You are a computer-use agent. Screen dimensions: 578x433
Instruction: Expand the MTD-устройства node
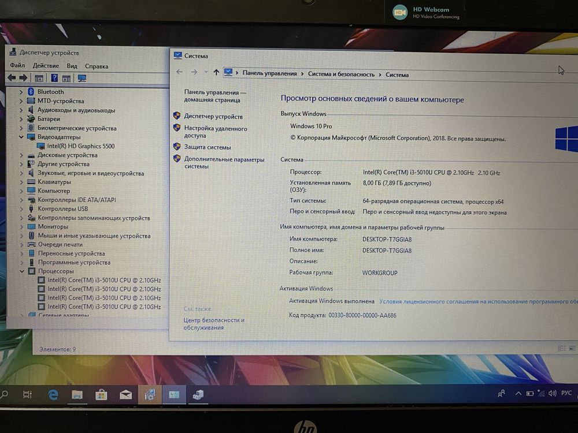tap(21, 101)
